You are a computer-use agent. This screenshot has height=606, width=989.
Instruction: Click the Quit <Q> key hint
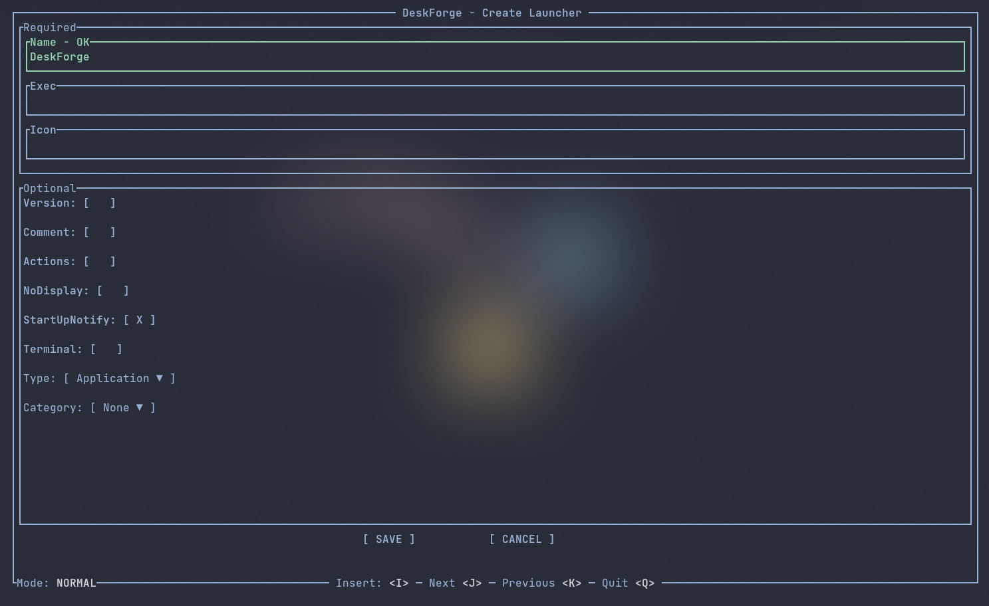pyautogui.click(x=629, y=583)
